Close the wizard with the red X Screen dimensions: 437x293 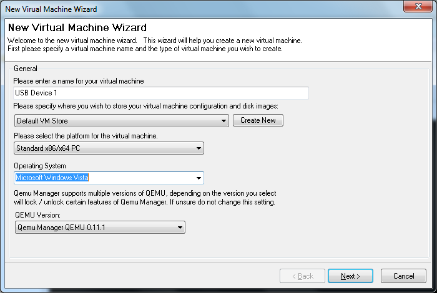(418, 6)
